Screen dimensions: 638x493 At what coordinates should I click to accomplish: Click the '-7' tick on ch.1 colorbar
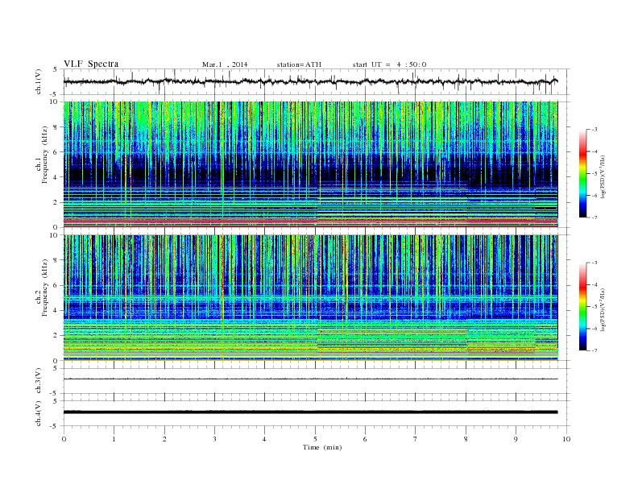[x=594, y=217]
